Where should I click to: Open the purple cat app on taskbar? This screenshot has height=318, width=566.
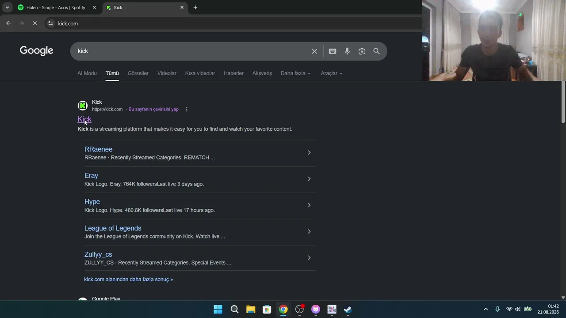pyautogui.click(x=315, y=309)
